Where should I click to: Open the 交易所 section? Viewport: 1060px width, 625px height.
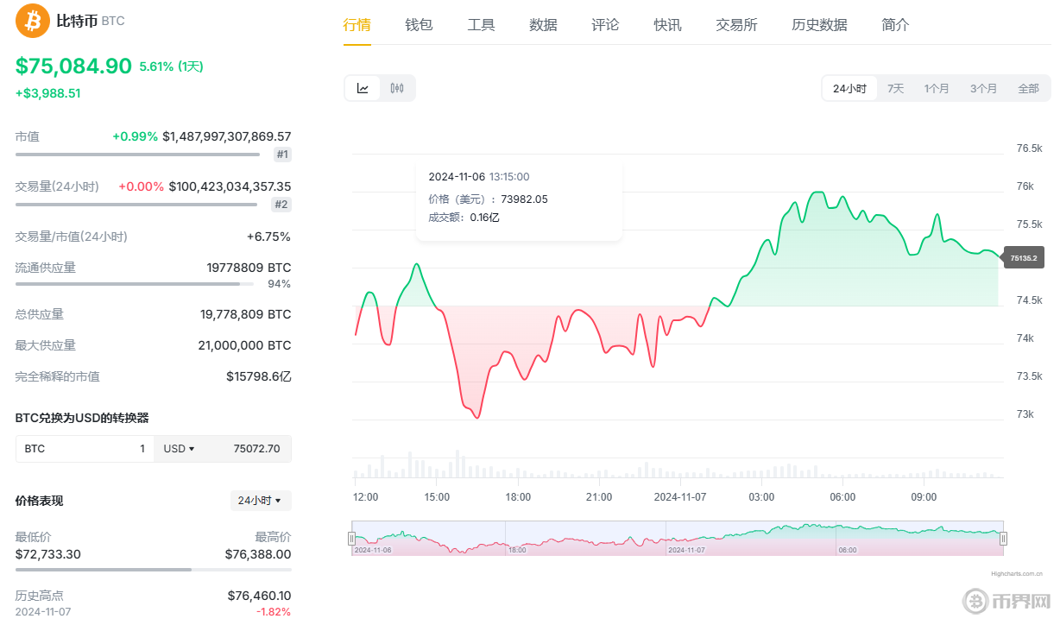pyautogui.click(x=736, y=25)
